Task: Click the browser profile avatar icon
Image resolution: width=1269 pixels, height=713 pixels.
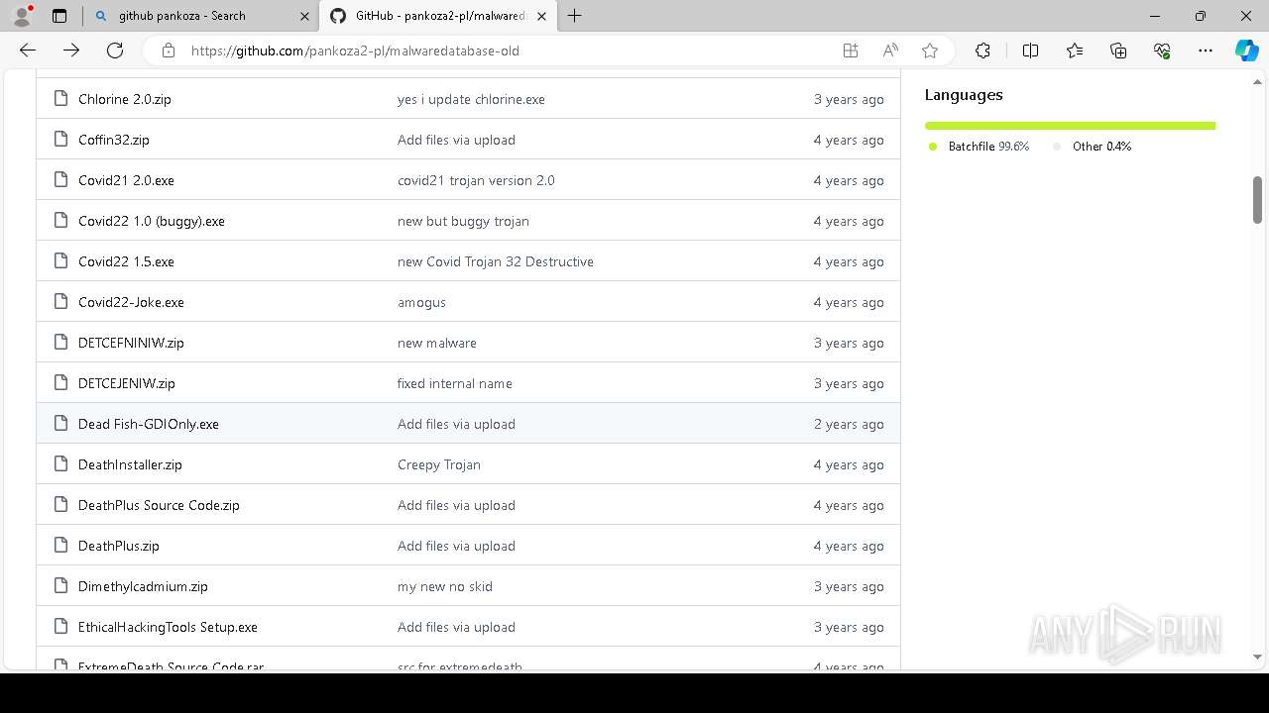Action: [x=22, y=16]
